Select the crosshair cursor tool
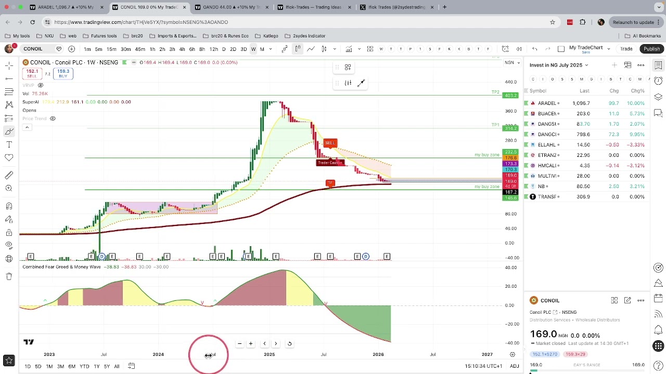This screenshot has width=666, height=374. (x=9, y=65)
